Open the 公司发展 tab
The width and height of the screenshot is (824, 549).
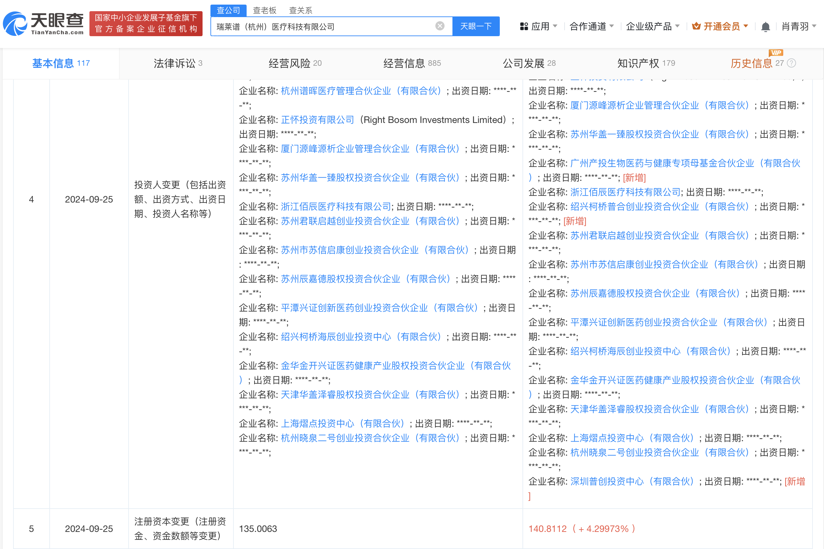pyautogui.click(x=529, y=63)
